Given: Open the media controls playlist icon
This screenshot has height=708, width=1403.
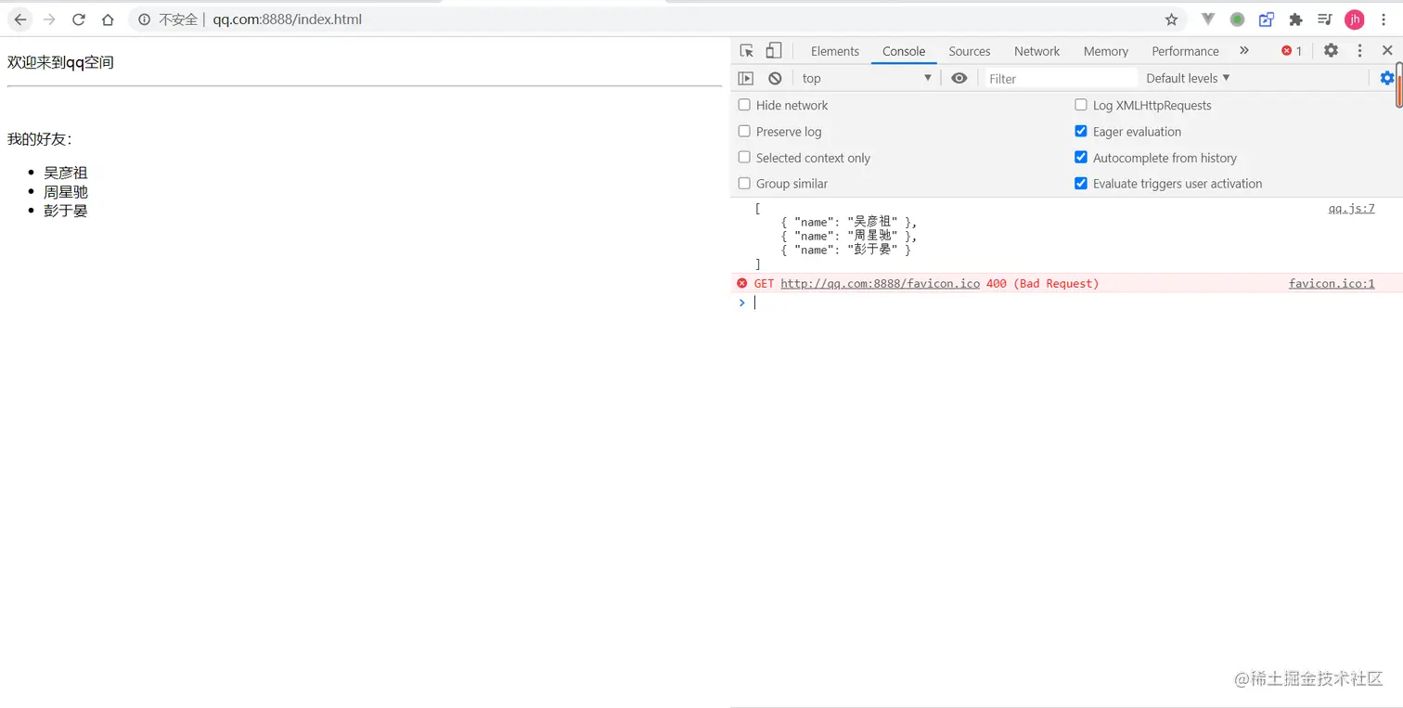Looking at the screenshot, I should point(1325,19).
